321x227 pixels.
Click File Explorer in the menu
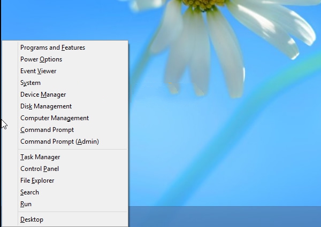tap(37, 181)
